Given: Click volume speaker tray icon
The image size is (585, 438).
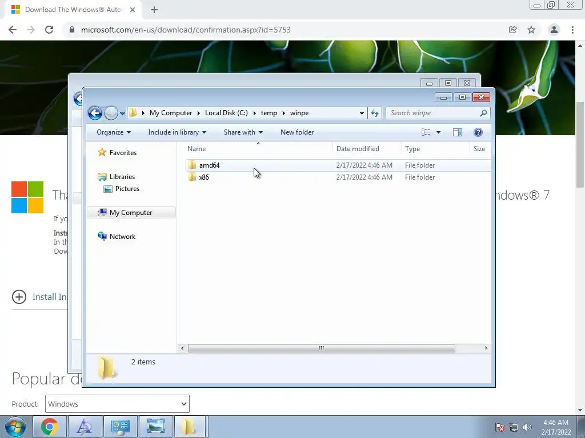Looking at the screenshot, I should (x=527, y=427).
